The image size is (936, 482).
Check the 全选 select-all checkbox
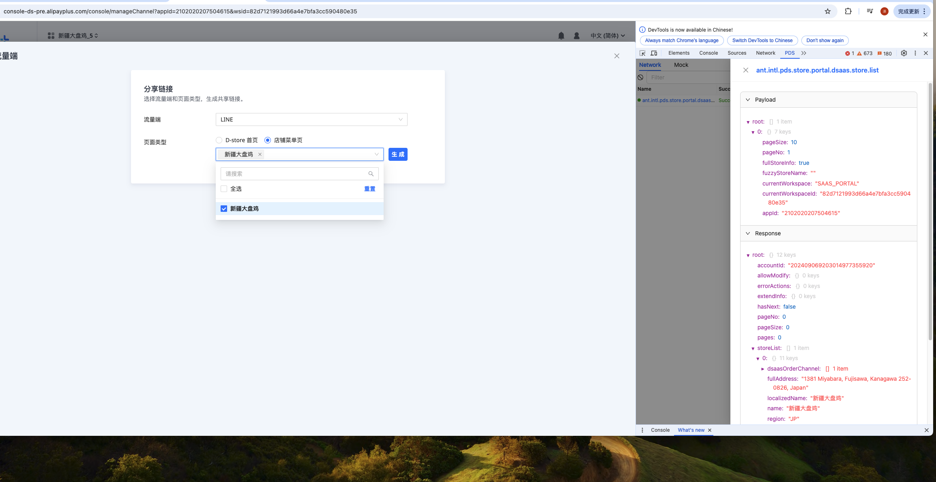224,189
